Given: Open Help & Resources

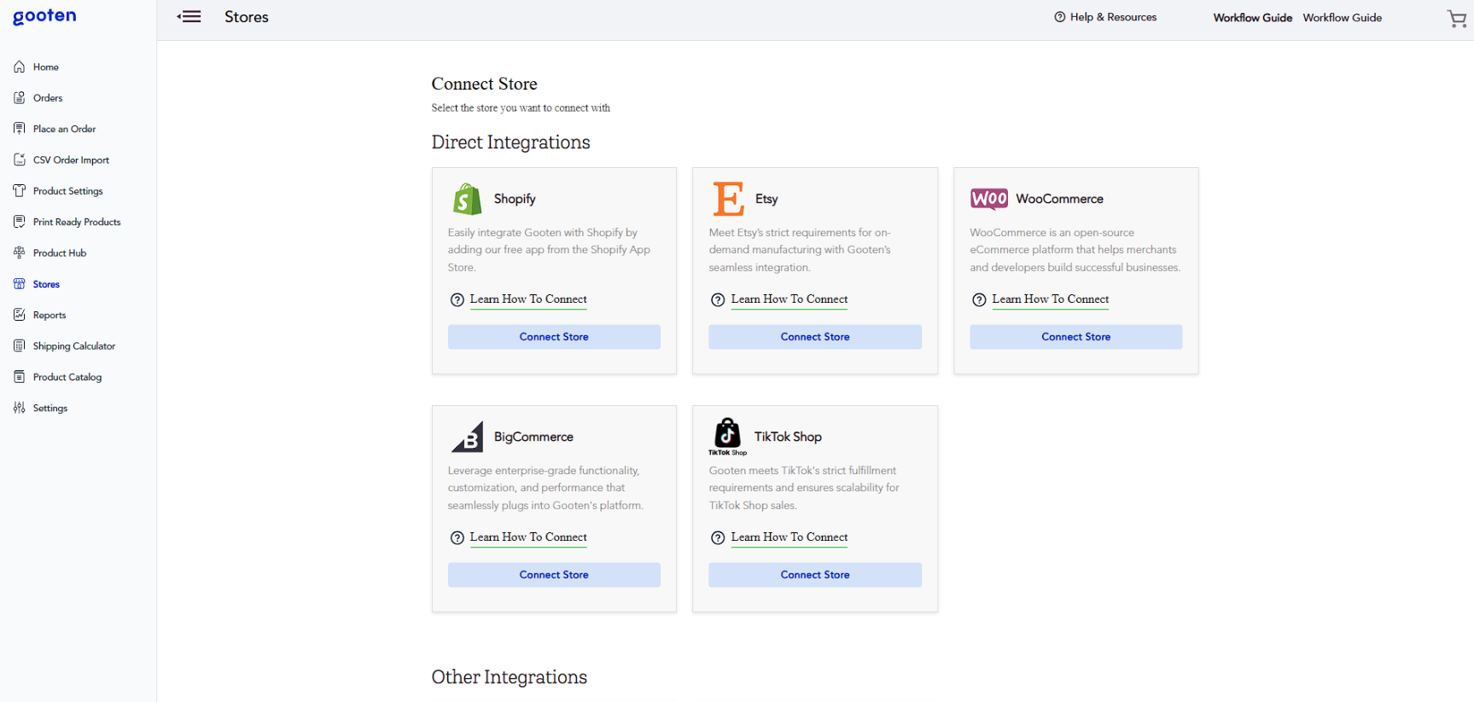Looking at the screenshot, I should pyautogui.click(x=1114, y=17).
